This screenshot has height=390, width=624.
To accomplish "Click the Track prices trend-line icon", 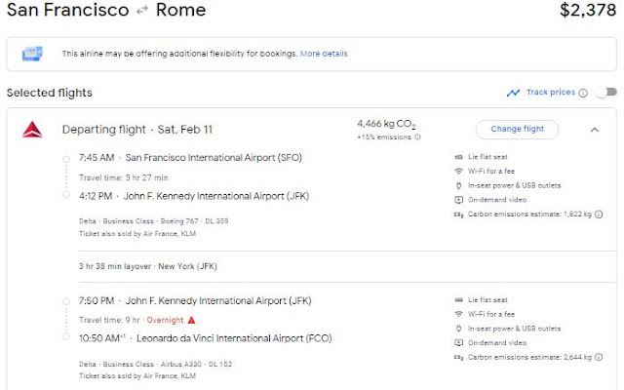I will [513, 93].
